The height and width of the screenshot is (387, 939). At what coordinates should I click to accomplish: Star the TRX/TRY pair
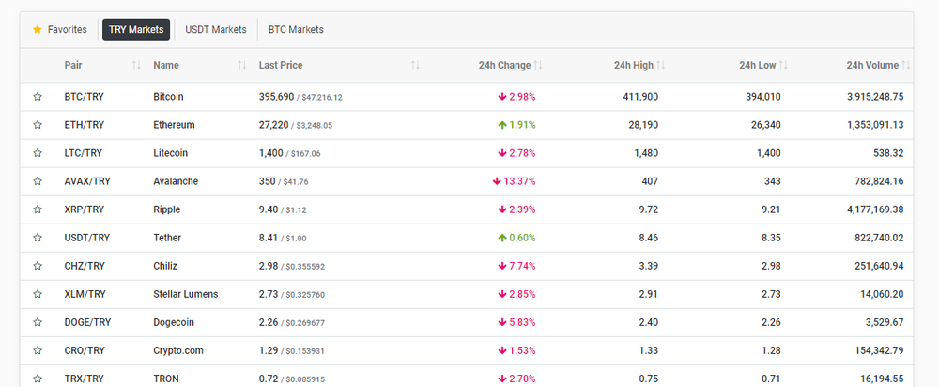click(38, 378)
